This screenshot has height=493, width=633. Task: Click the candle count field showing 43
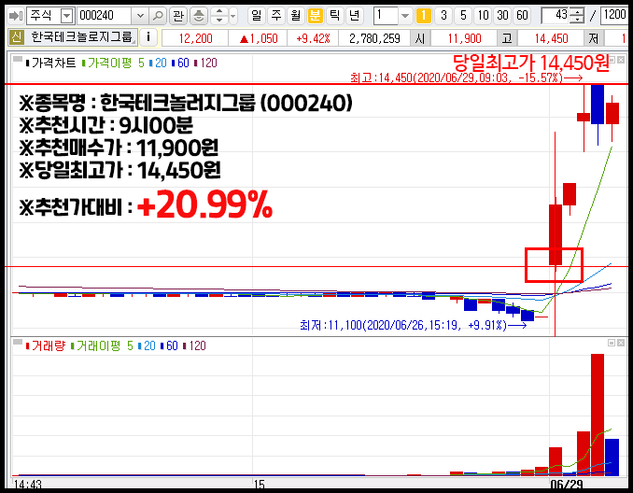tap(556, 16)
